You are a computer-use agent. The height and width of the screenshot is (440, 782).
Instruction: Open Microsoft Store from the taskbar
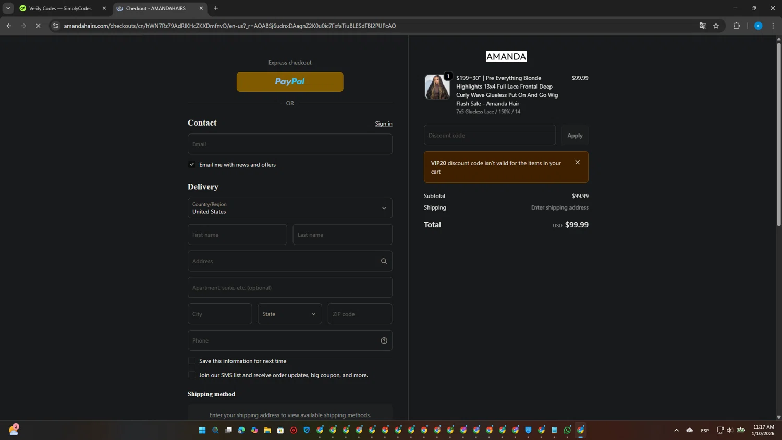point(280,430)
